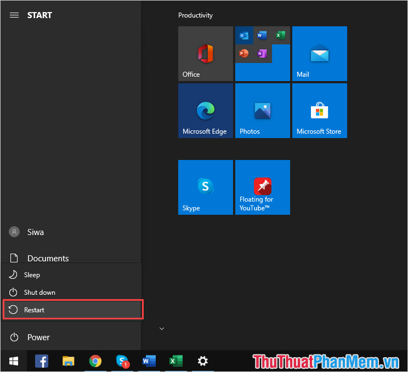Open the Office tile
The image size is (408, 372).
pos(205,54)
